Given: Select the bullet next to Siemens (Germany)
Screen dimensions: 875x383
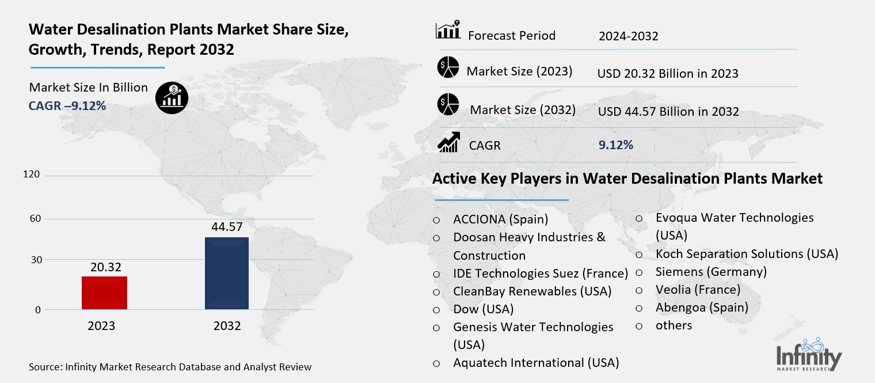Looking at the screenshot, I should [x=639, y=272].
